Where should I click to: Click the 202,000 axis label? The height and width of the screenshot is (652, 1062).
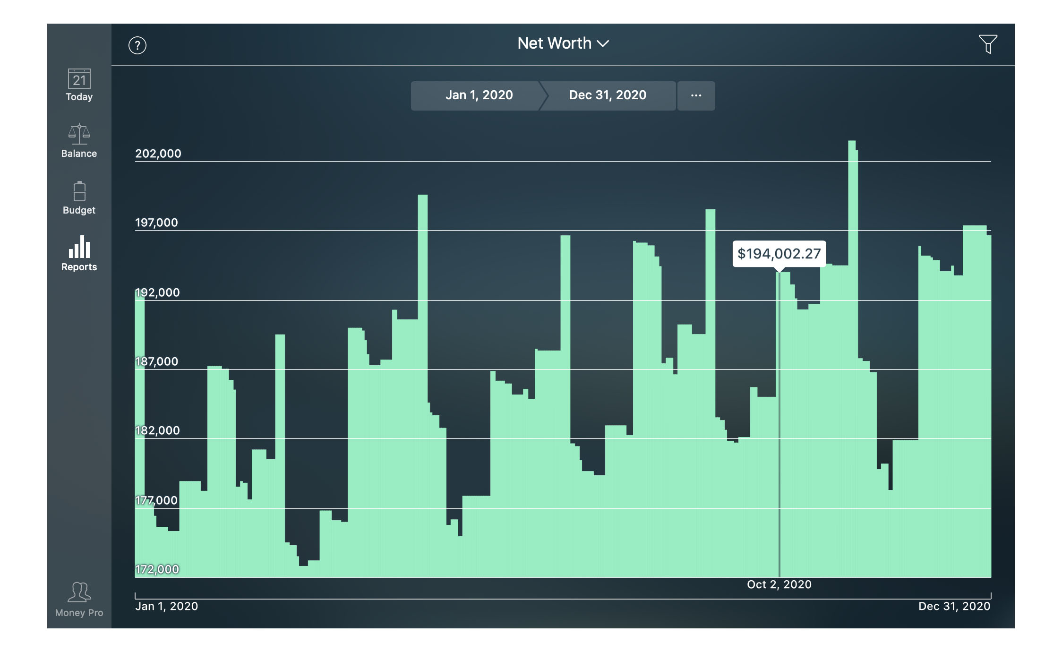[x=158, y=154]
